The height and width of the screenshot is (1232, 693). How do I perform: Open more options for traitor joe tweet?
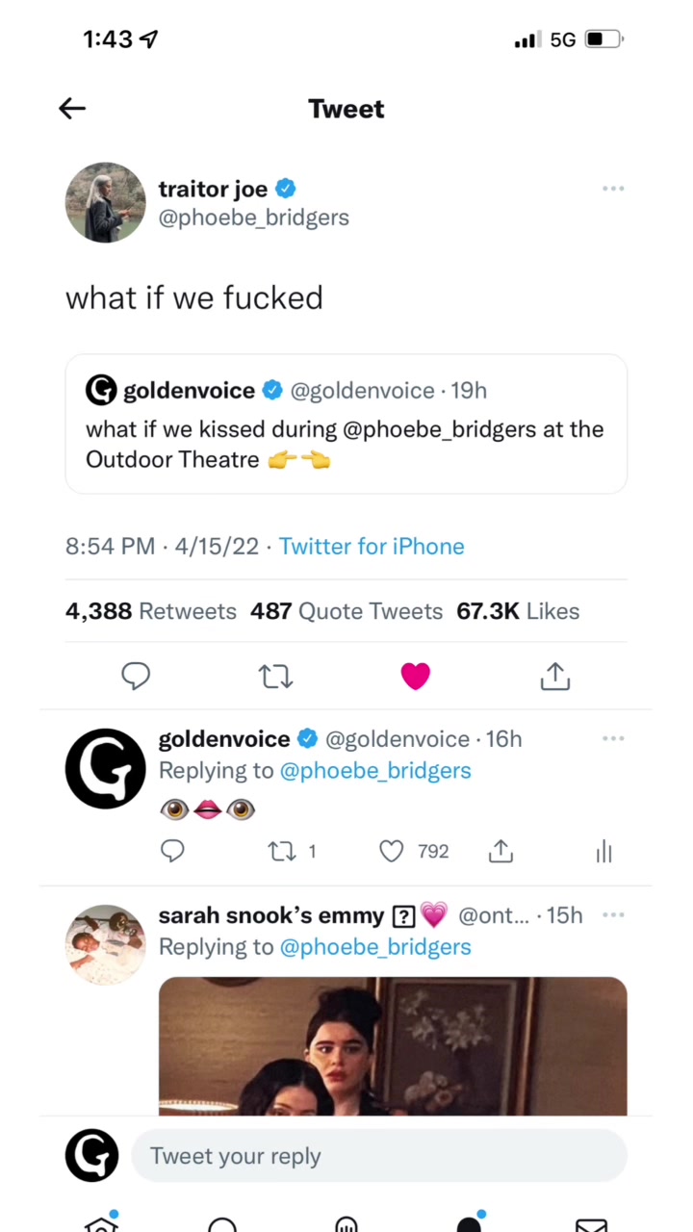point(613,189)
